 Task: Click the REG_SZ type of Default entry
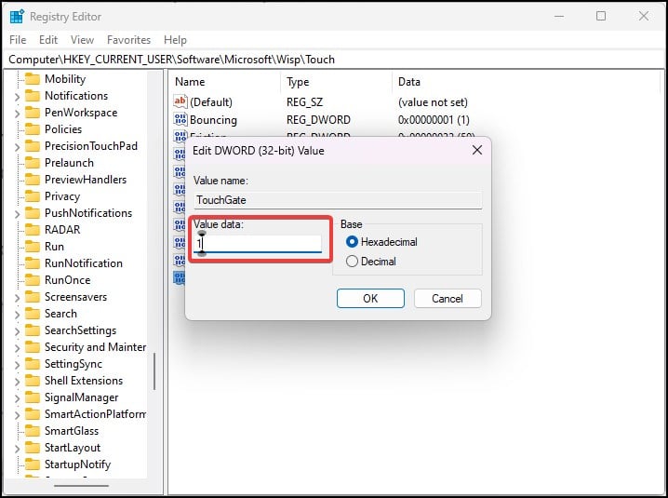(304, 102)
